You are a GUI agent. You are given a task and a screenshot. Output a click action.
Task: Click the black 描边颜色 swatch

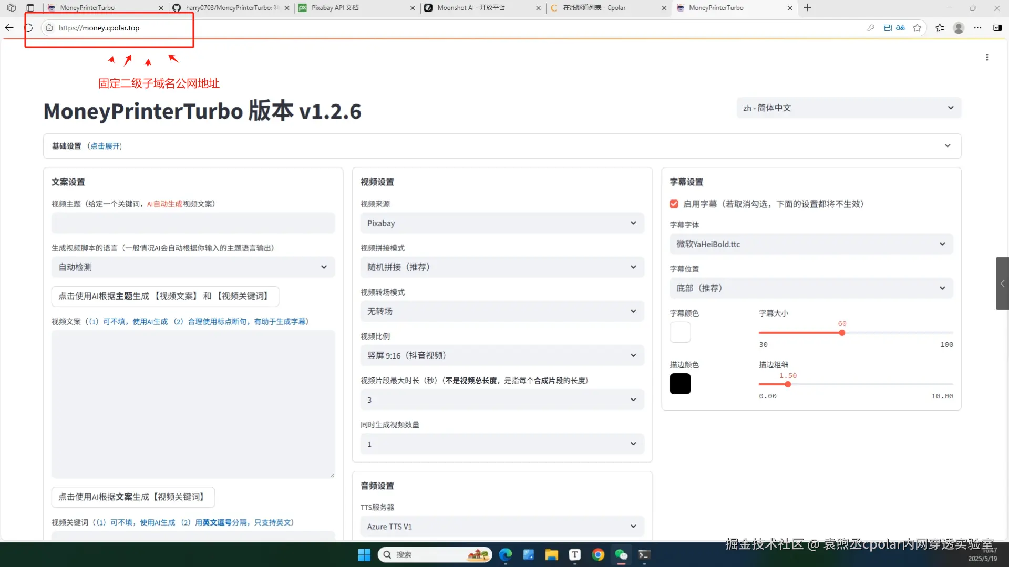[680, 384]
